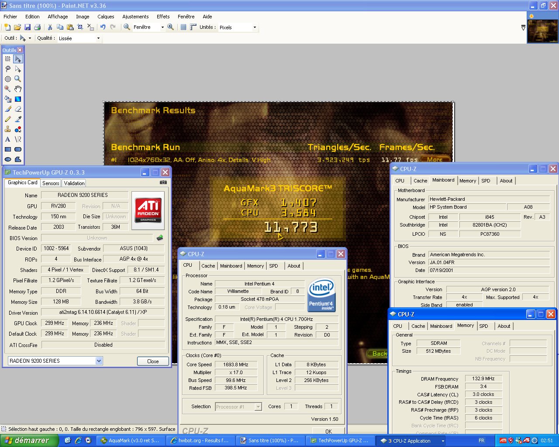Switch to Validation tab in GPU-Z
The height and width of the screenshot is (447, 559).
coord(74,183)
